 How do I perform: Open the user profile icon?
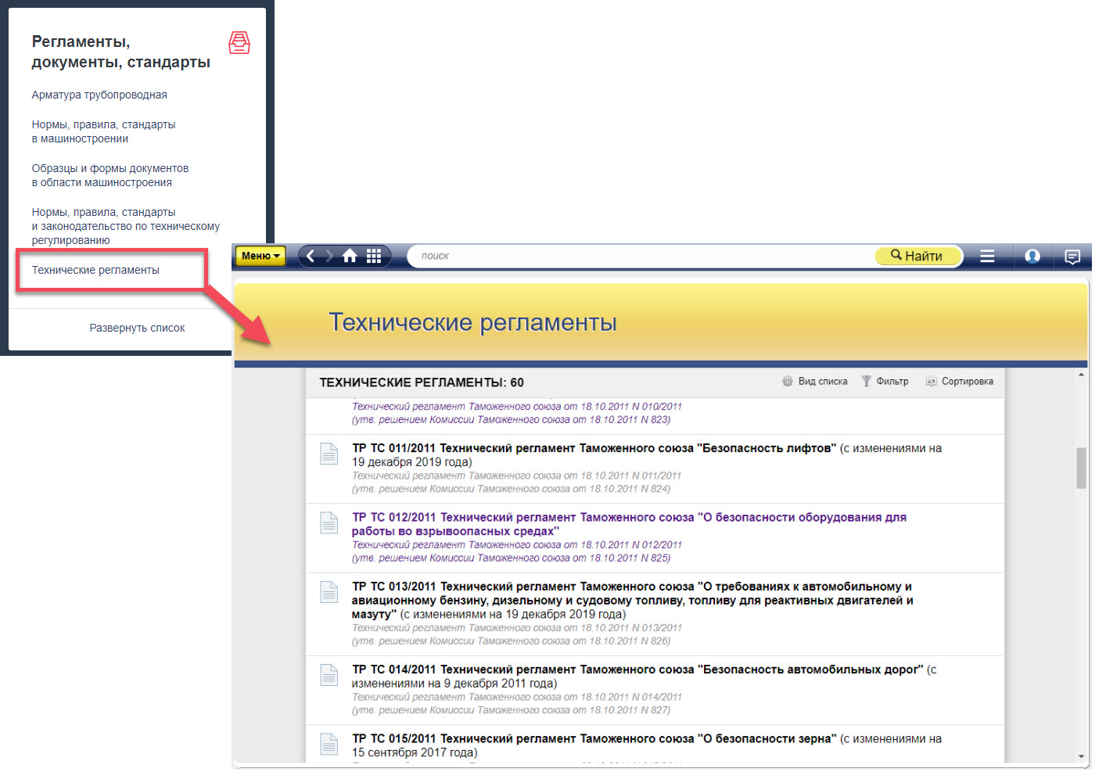1032,256
